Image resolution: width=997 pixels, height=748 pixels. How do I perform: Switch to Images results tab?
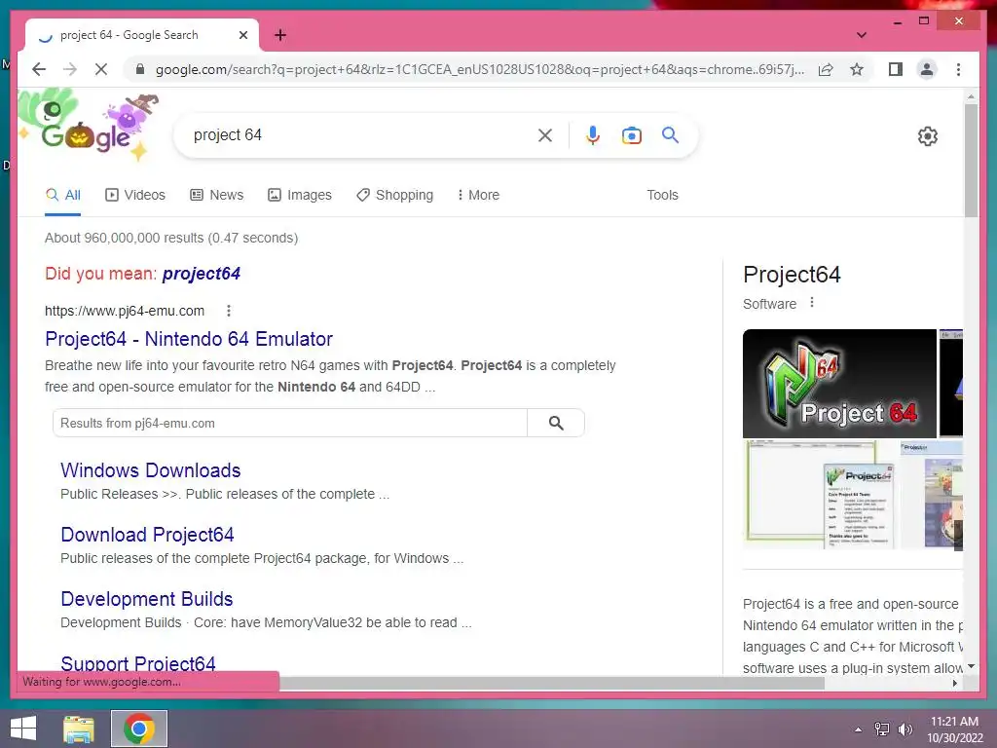pyautogui.click(x=300, y=195)
